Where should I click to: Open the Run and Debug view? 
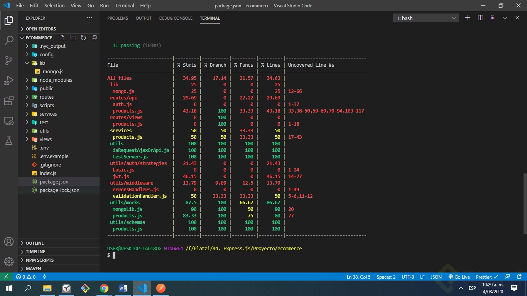click(x=9, y=81)
